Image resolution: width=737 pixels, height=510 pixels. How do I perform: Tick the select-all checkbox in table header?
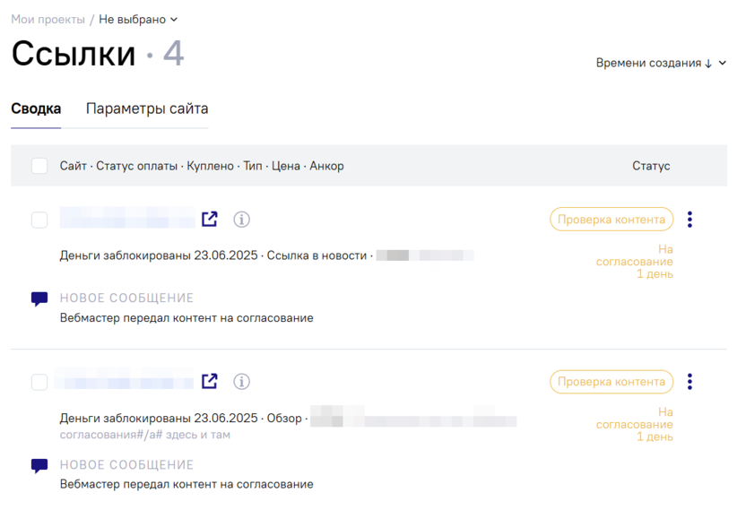[x=39, y=166]
